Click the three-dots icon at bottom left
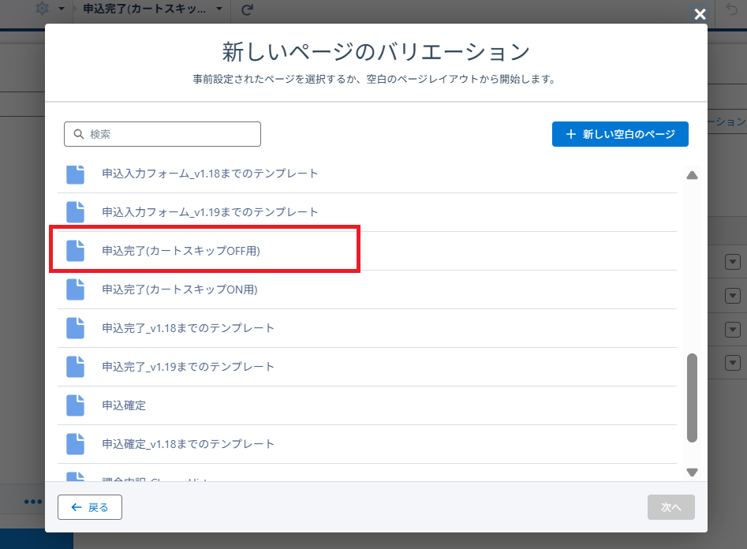Image resolution: width=747 pixels, height=549 pixels. coord(32,502)
